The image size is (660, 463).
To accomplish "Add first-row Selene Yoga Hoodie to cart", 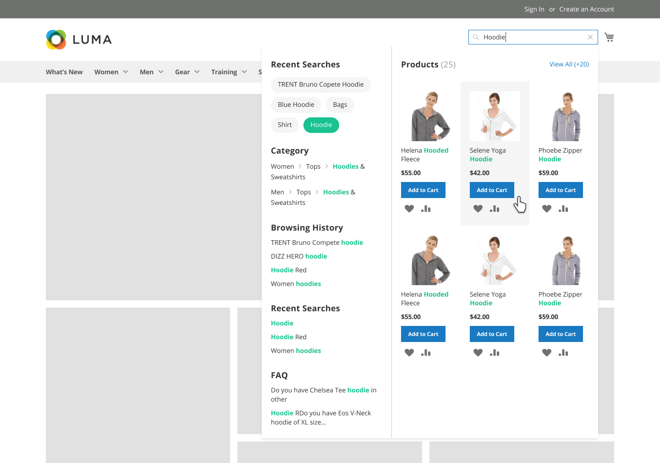I will point(492,190).
